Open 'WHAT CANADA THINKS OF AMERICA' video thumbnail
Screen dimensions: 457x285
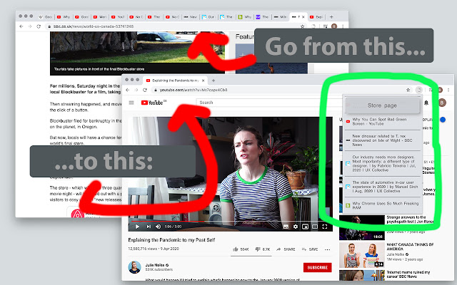click(362, 255)
